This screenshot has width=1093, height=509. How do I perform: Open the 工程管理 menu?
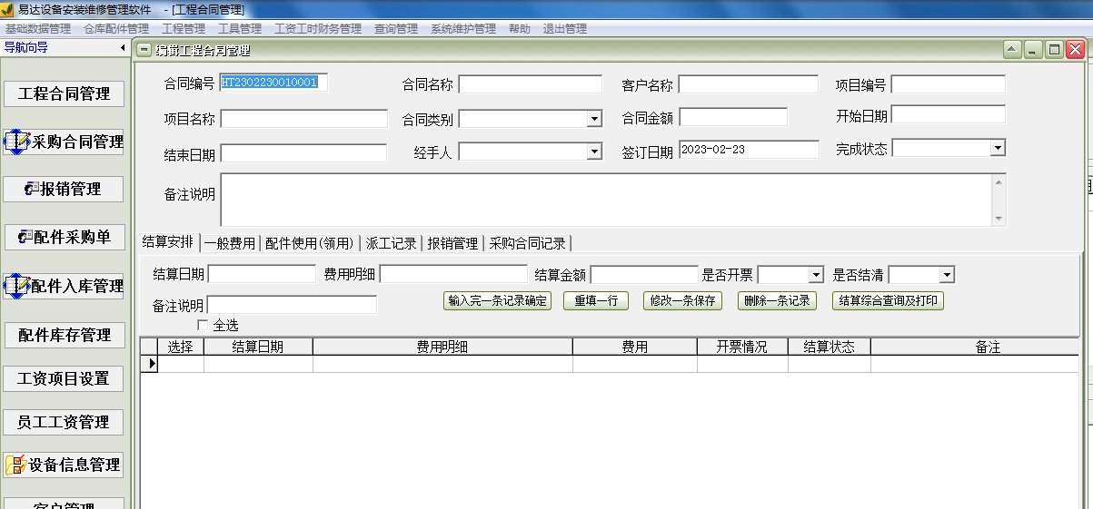[x=184, y=29]
